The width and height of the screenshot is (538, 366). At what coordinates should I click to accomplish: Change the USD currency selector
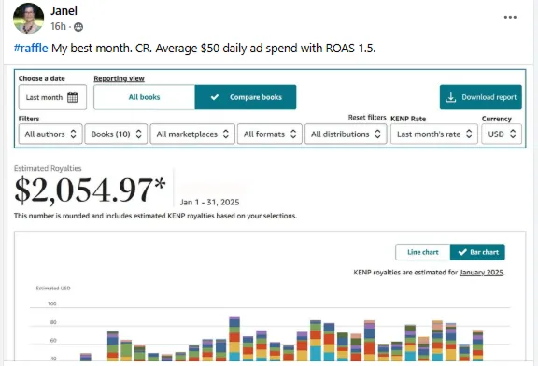click(x=502, y=134)
